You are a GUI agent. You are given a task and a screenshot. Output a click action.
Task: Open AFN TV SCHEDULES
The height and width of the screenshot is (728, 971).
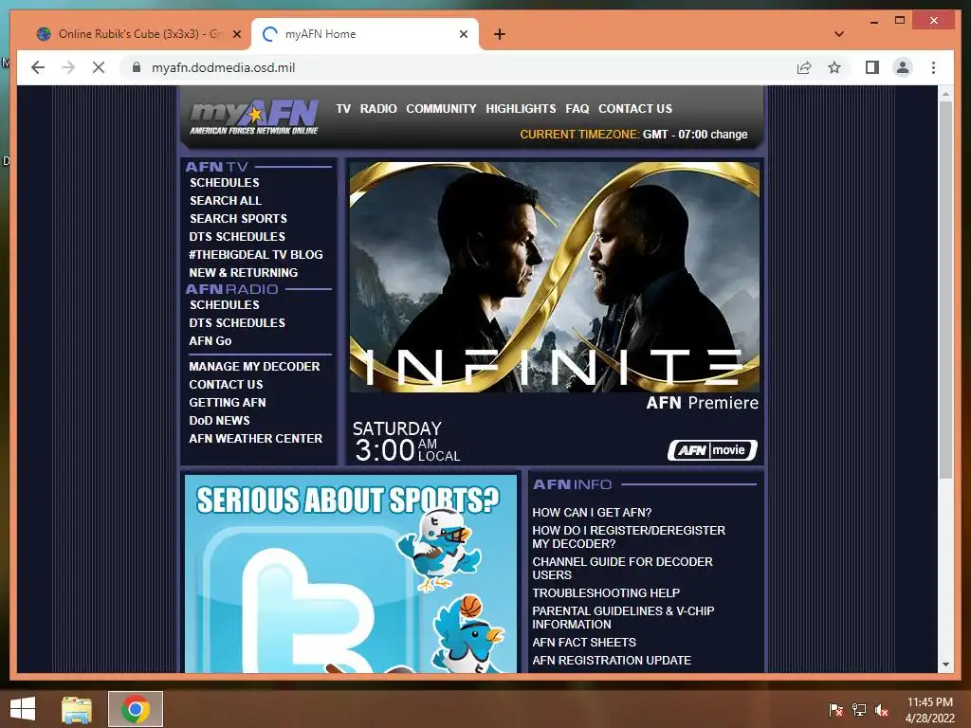[224, 183]
